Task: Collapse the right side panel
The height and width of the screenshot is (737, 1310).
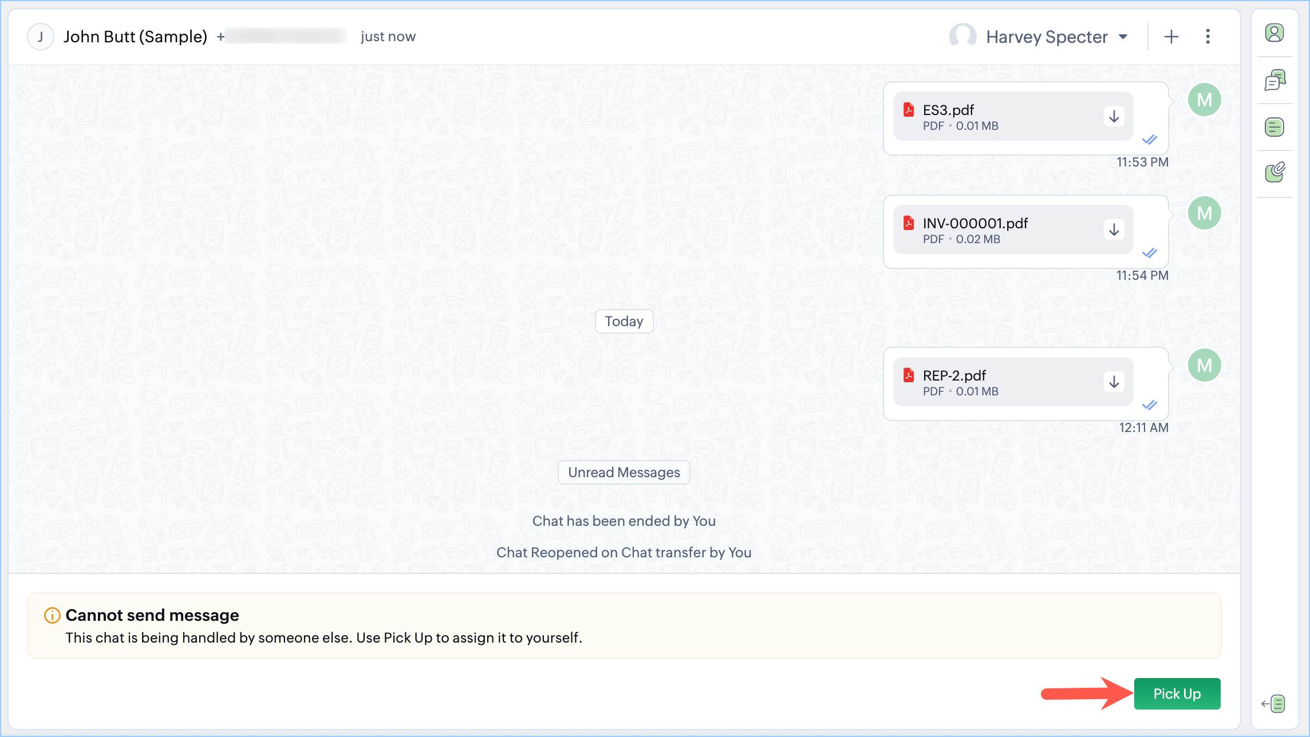Action: coord(1273,704)
